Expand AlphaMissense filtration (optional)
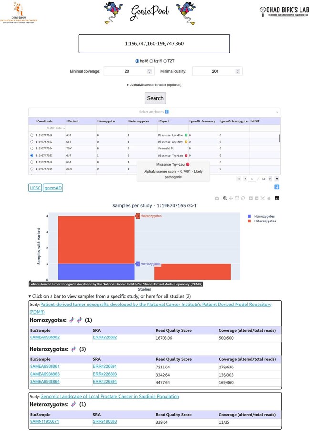 point(155,85)
